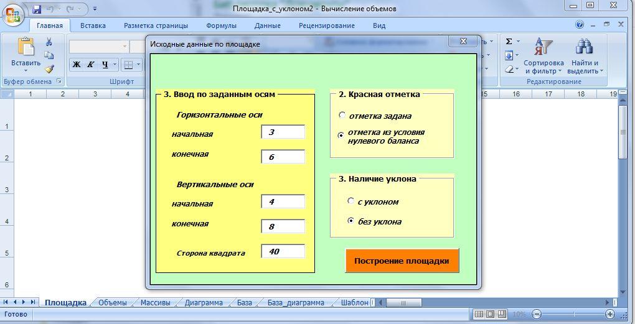
Task: Open Сортировка и фильтр menu
Action: point(543,57)
